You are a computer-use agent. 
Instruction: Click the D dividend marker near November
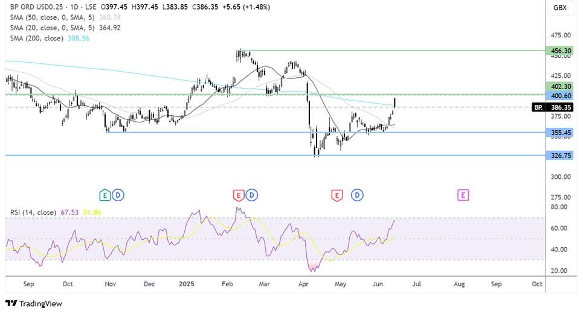[x=118, y=195]
